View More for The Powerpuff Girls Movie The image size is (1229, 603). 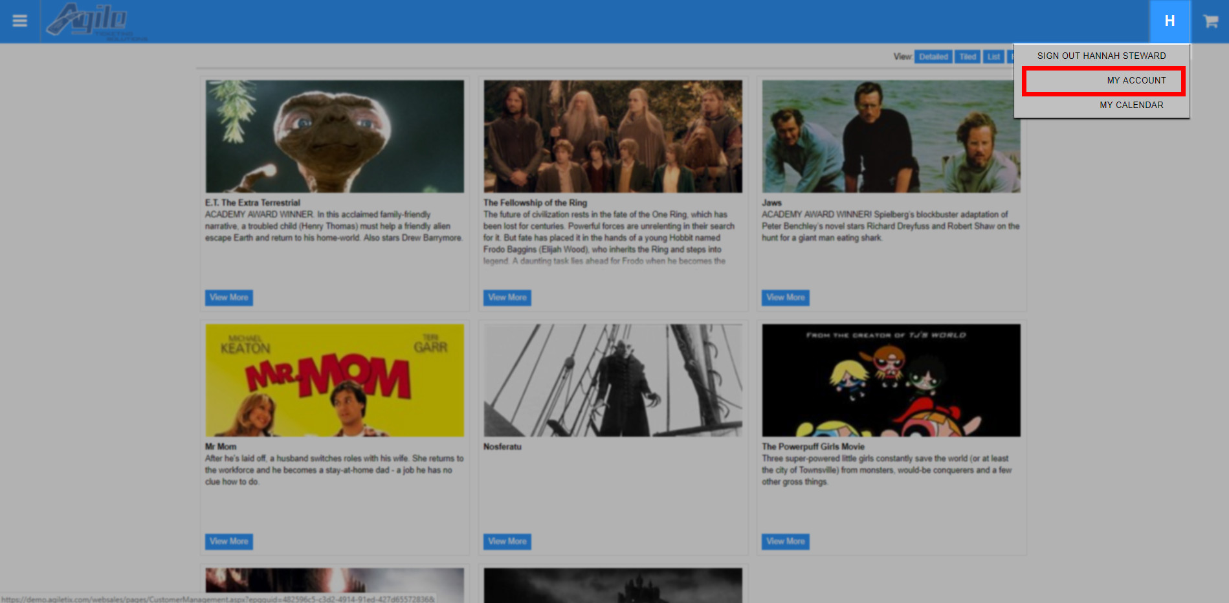click(x=786, y=542)
